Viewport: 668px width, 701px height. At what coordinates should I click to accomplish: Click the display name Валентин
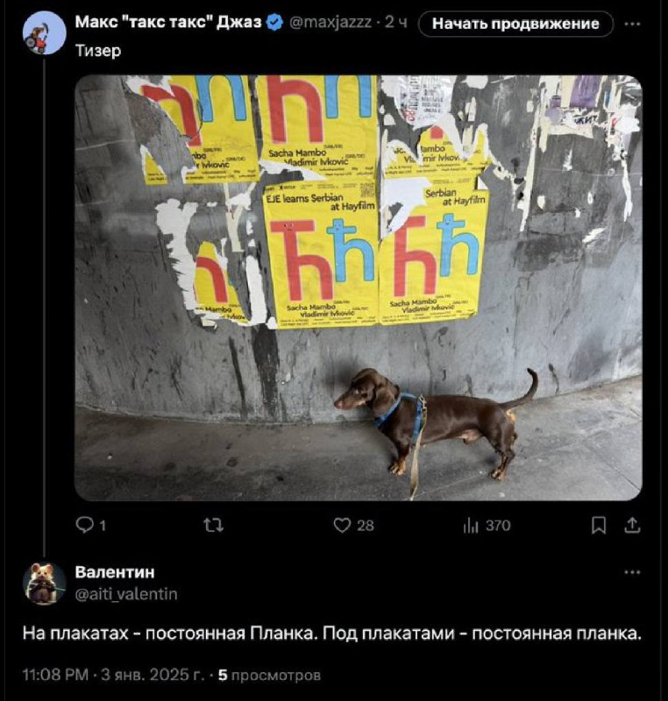point(115,572)
